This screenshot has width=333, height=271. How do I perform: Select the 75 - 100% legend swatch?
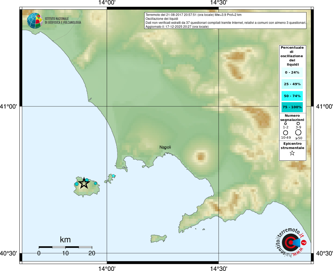point(292,107)
